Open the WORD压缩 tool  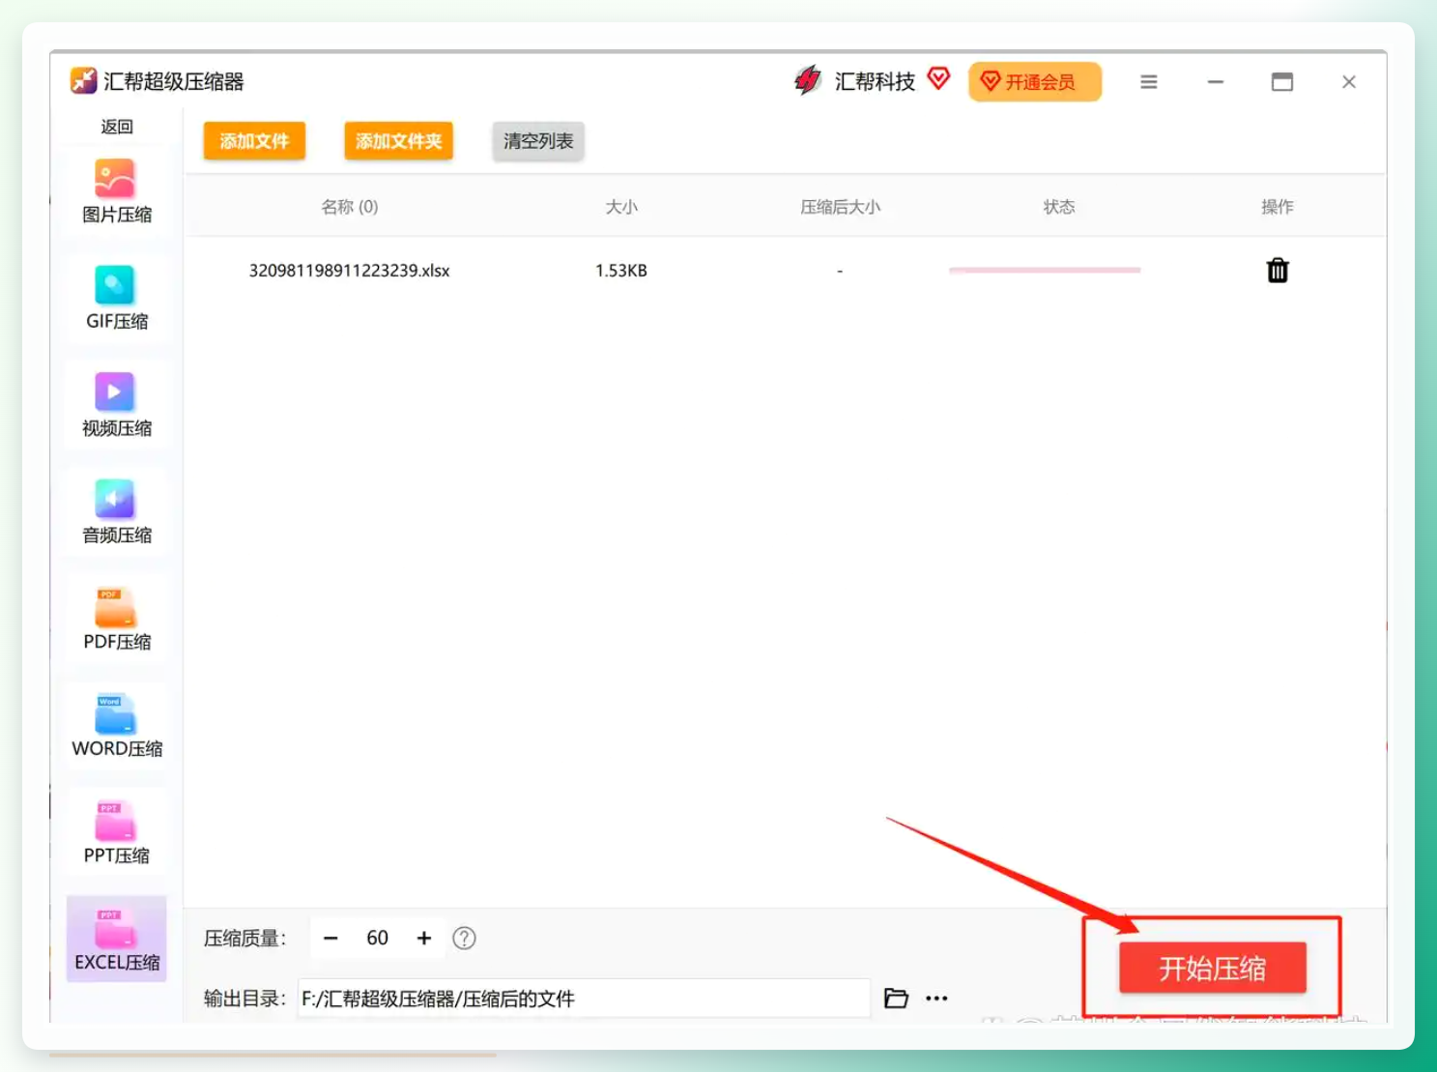pos(116,726)
